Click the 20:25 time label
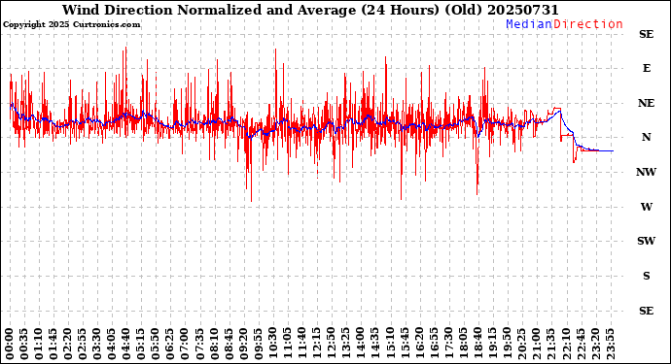 tap(522, 344)
